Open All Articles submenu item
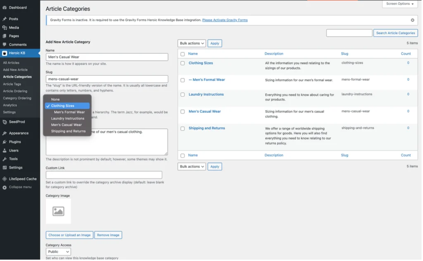Image resolution: width=423 pixels, height=261 pixels. pyautogui.click(x=11, y=63)
